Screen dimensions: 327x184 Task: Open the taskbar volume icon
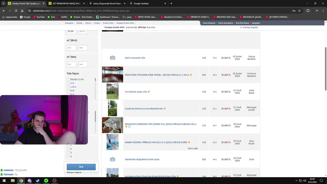[305, 181]
